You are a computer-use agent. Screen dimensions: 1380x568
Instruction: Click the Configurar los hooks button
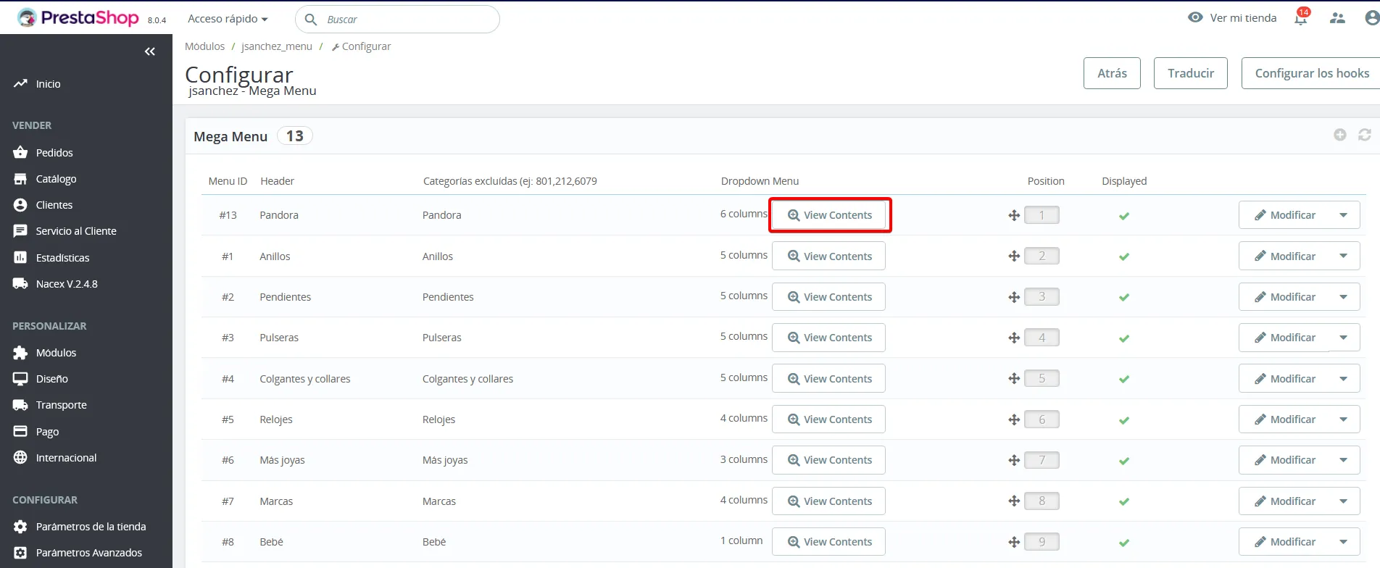(1312, 73)
